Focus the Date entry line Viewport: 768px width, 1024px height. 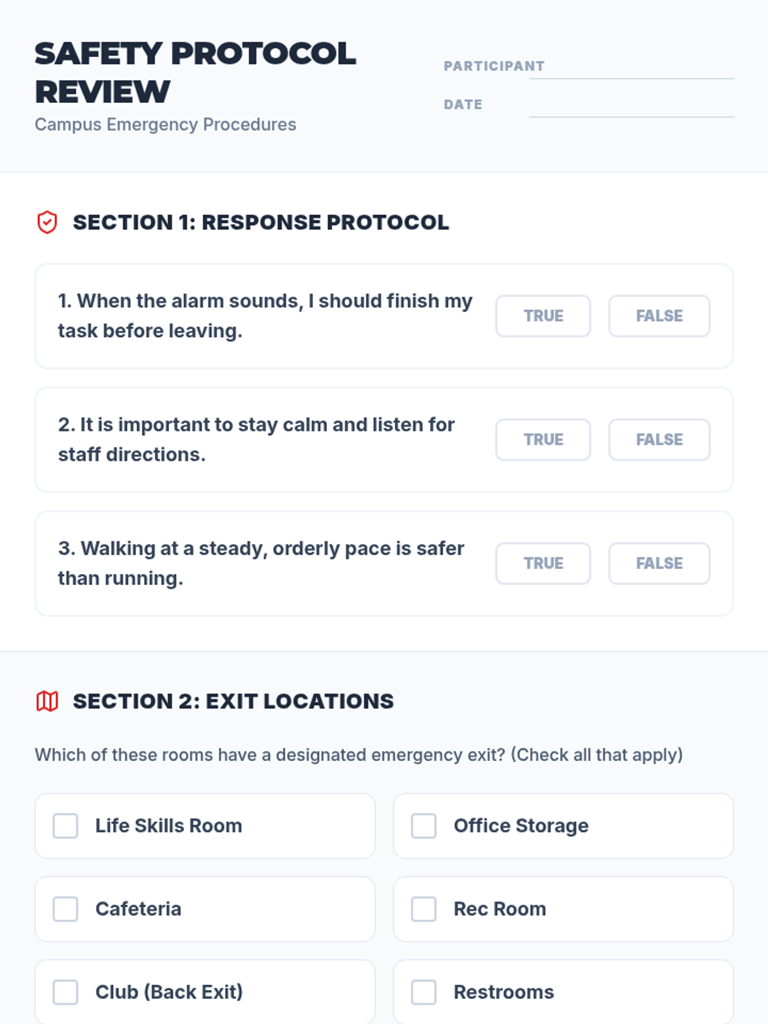point(632,105)
